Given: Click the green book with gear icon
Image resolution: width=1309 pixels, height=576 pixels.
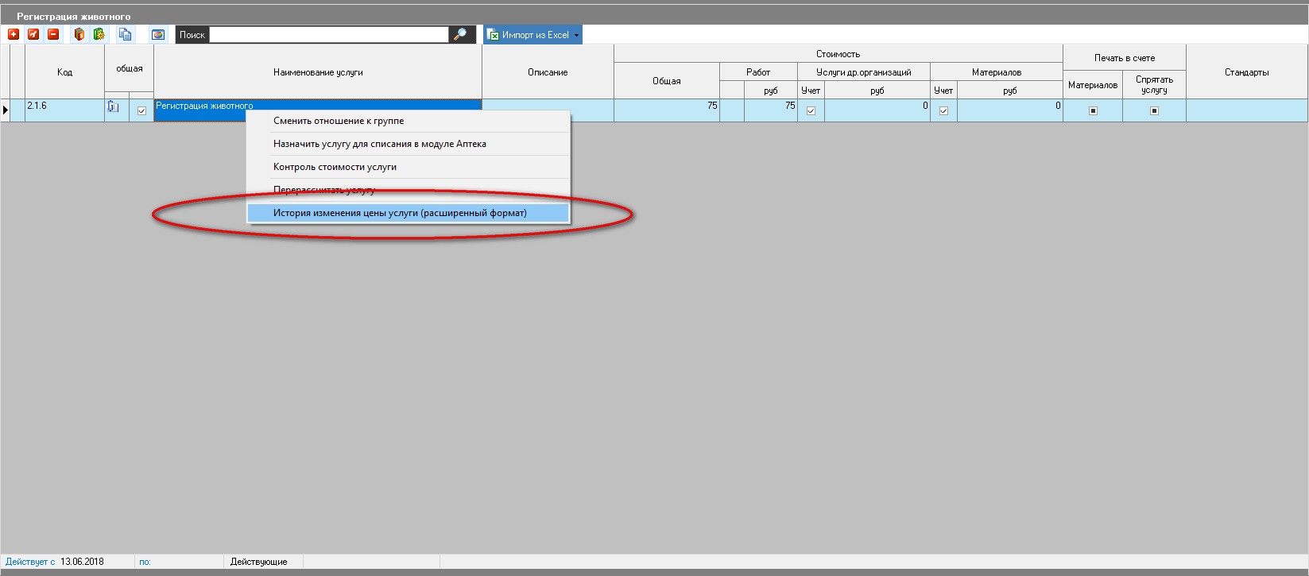Looking at the screenshot, I should coord(99,34).
